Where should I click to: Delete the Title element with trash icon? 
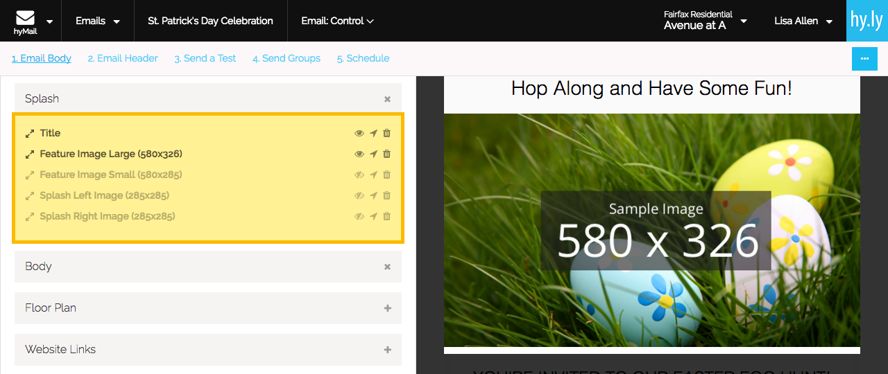(387, 133)
